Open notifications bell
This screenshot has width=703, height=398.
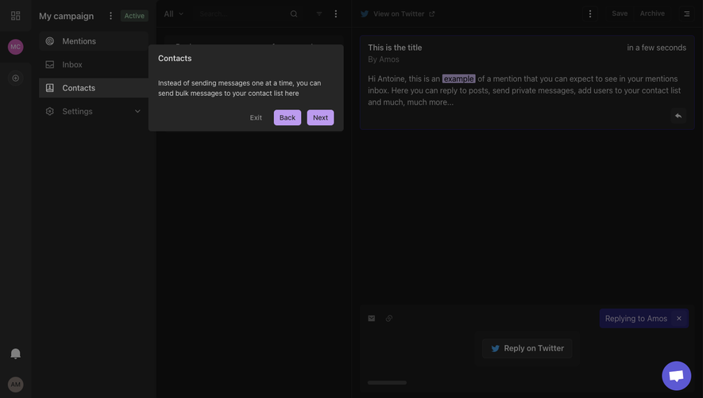click(16, 354)
